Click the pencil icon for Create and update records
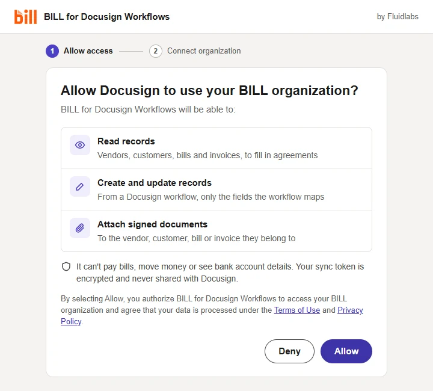 pos(80,186)
